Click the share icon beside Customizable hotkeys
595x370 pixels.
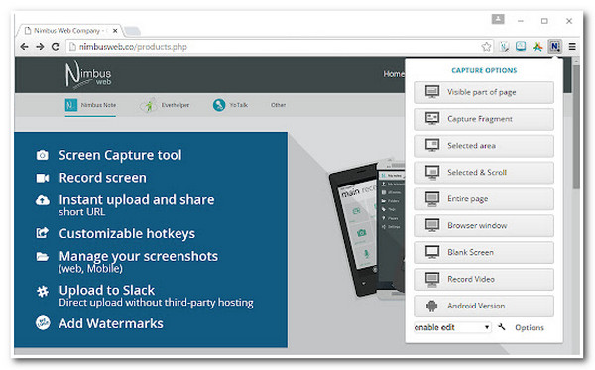coord(42,233)
